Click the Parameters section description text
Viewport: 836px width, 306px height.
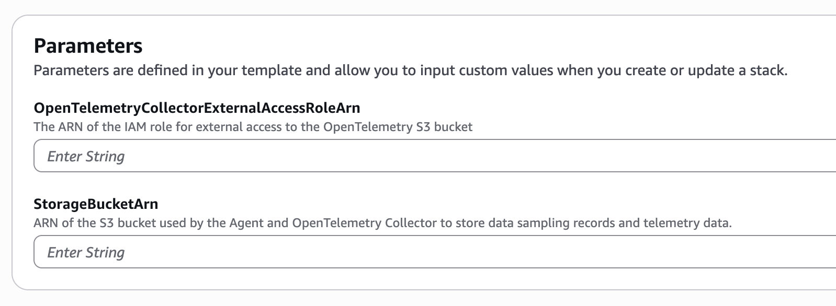[410, 70]
